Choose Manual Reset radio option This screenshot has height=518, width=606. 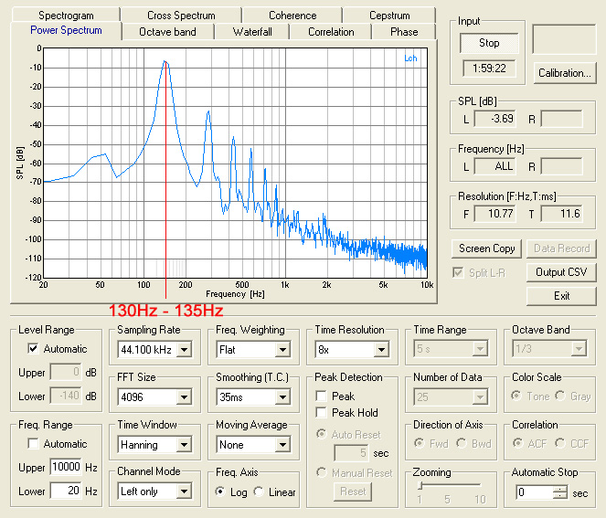click(321, 472)
